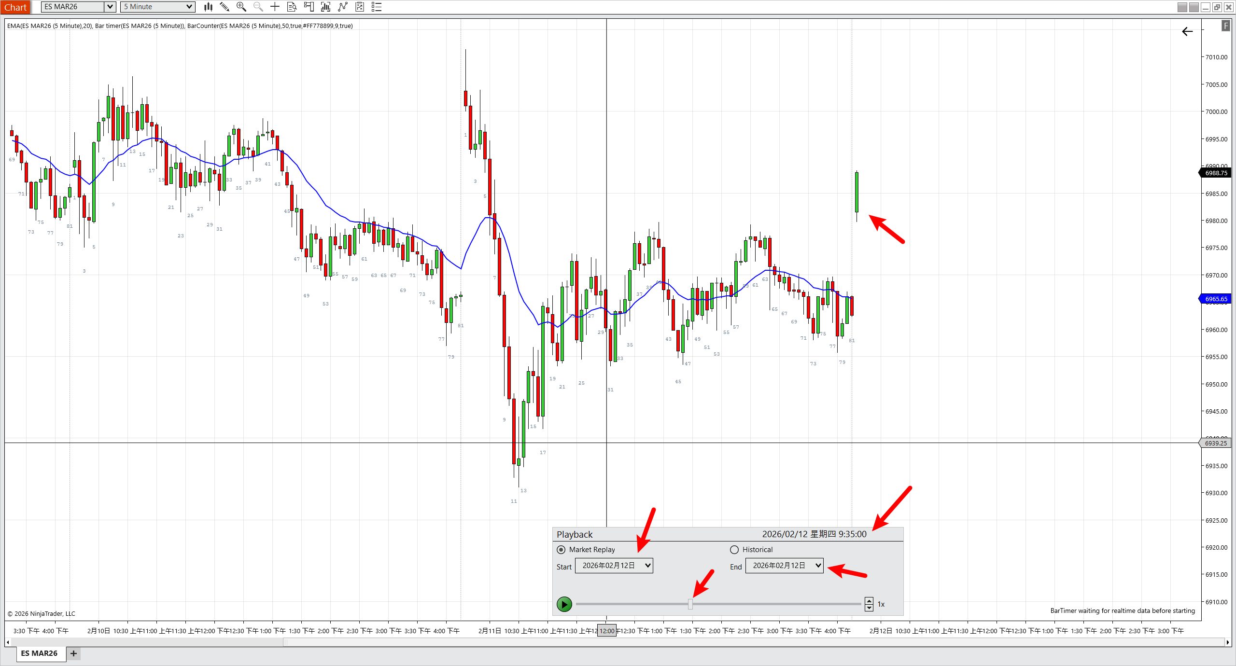Viewport: 1236px width, 666px height.
Task: Open the indicators bar-chart icon
Action: [x=326, y=7]
